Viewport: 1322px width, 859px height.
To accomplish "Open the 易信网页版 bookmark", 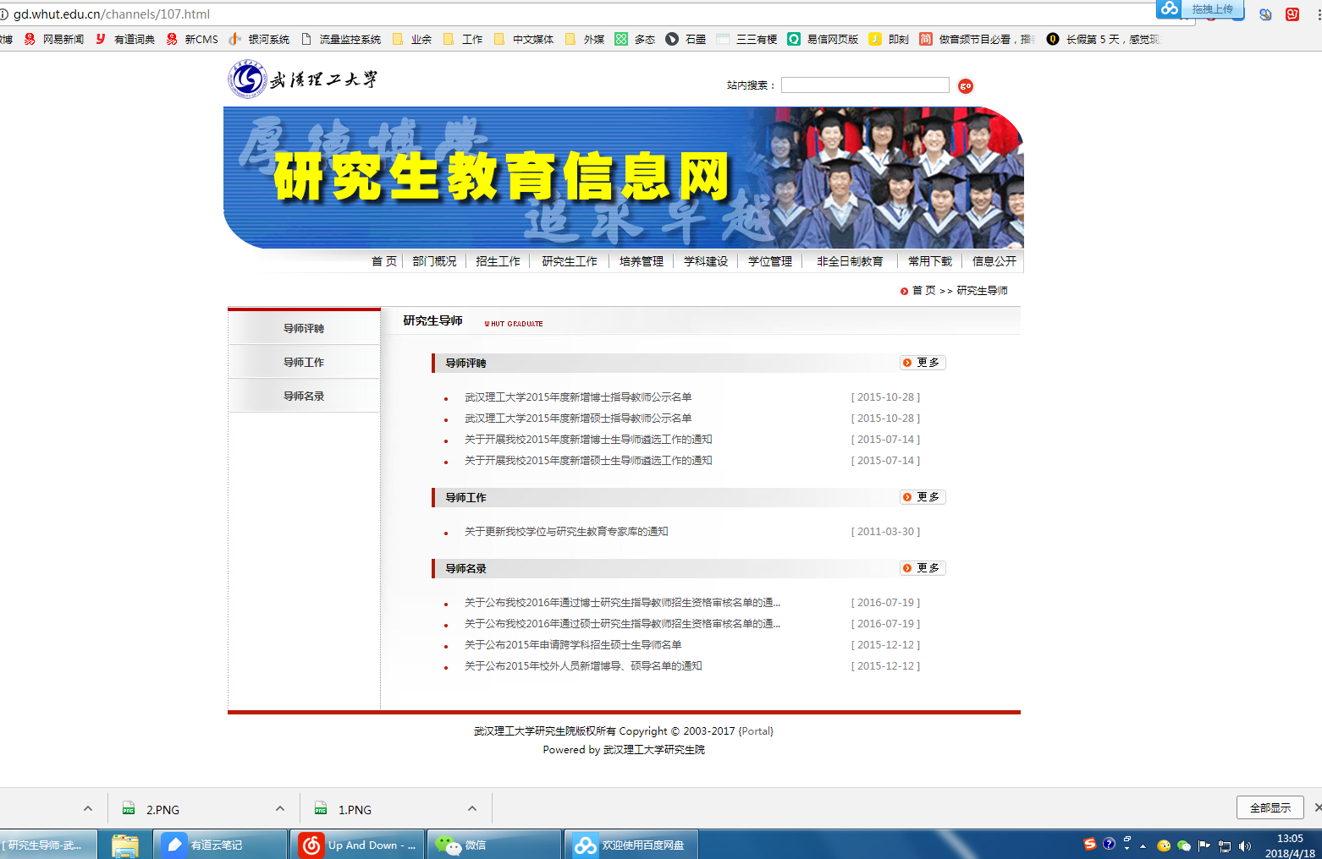I will click(823, 39).
